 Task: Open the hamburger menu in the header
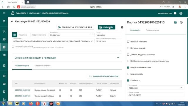click(x=4, y=13)
